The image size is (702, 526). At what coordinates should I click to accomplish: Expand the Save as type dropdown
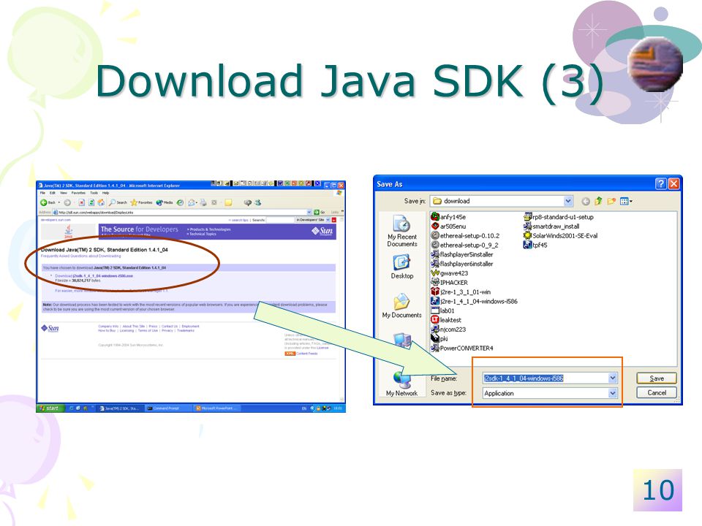click(613, 393)
